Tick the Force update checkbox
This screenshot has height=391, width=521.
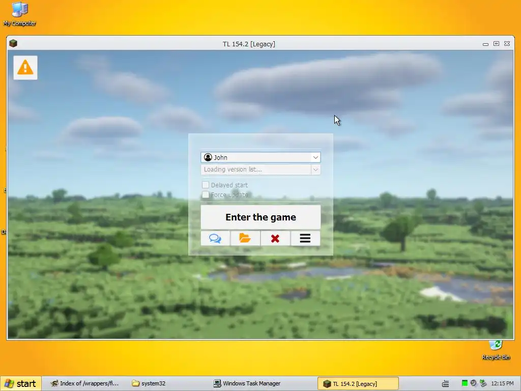point(206,194)
